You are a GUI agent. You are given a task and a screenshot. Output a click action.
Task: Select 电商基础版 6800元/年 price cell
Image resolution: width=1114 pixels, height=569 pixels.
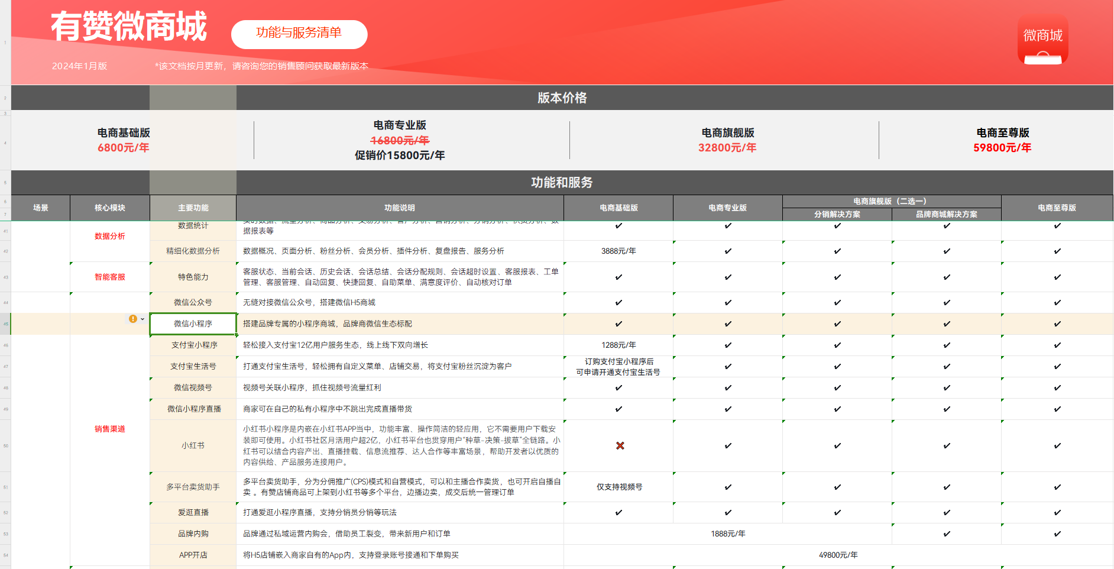coord(124,140)
